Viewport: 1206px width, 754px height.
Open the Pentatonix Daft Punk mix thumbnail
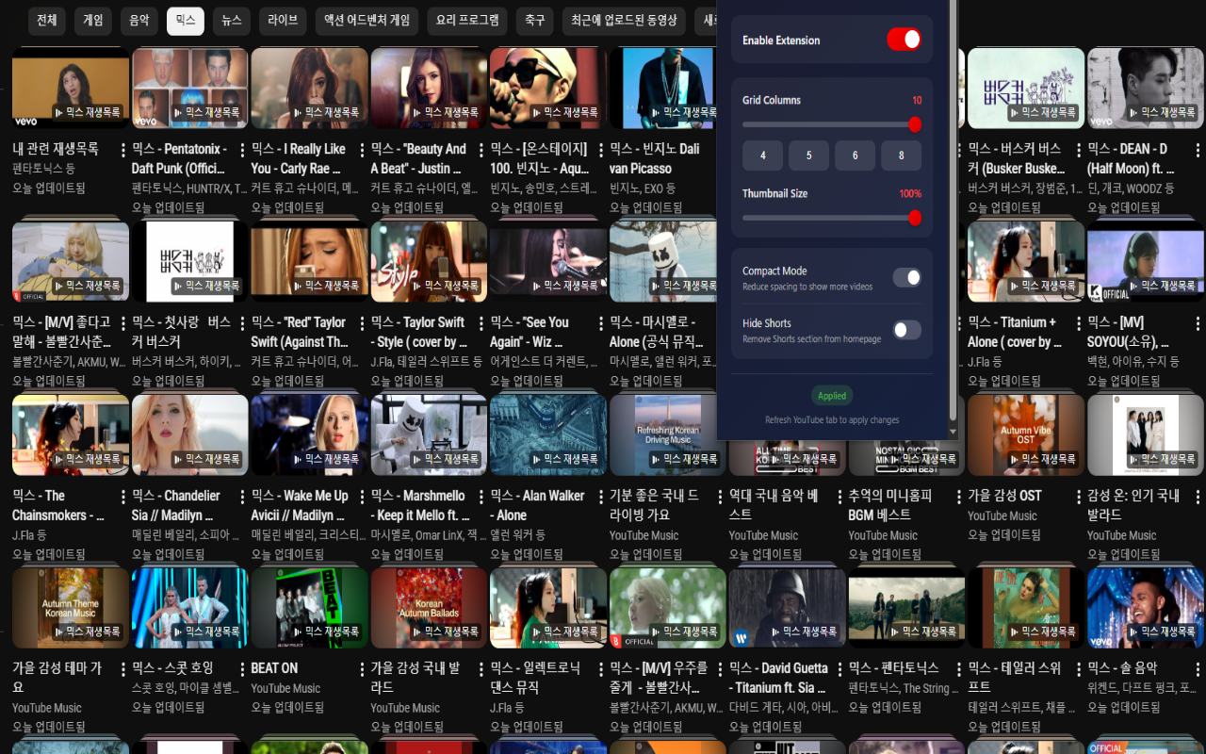[190, 89]
